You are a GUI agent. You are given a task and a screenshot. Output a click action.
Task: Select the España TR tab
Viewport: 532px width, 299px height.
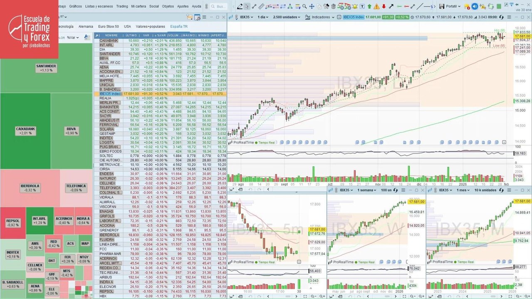pyautogui.click(x=179, y=26)
